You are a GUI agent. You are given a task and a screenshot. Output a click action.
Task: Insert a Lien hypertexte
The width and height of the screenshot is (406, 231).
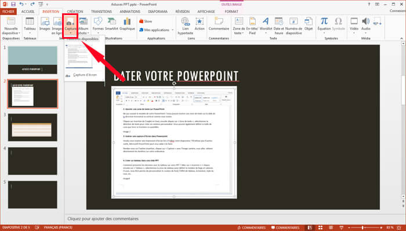186,25
